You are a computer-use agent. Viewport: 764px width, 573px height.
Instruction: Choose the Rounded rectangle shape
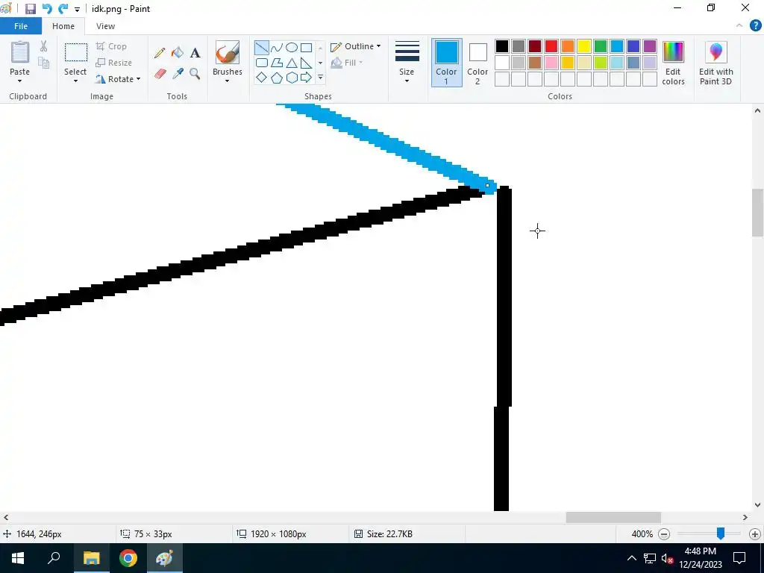(x=262, y=63)
